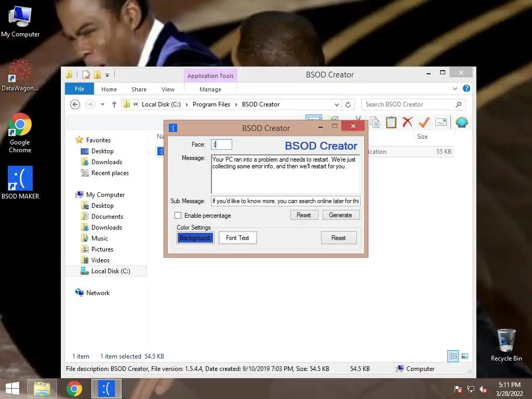This screenshot has width=532, height=399.
Task: Select Music in navigation pane
Action: [x=99, y=238]
